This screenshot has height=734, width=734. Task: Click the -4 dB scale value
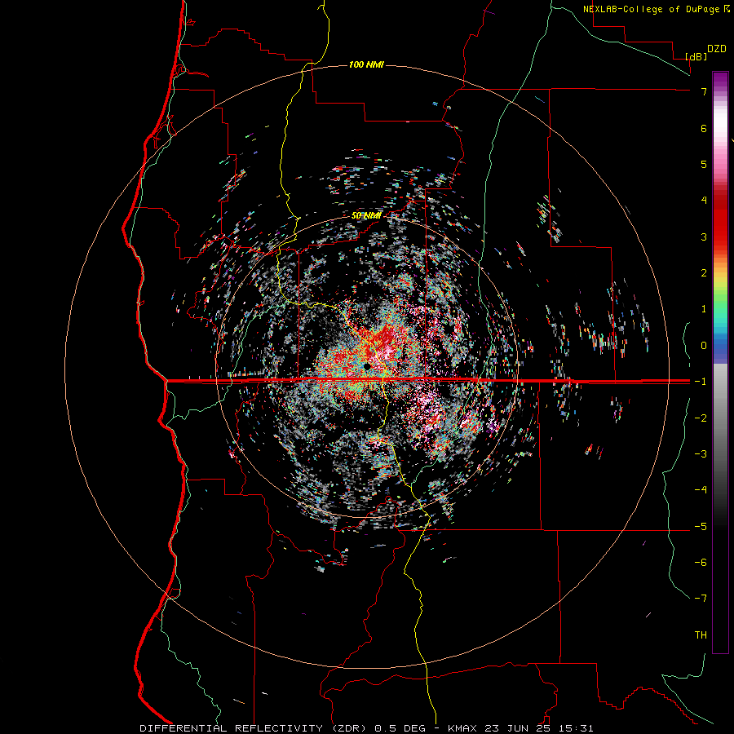(x=701, y=489)
